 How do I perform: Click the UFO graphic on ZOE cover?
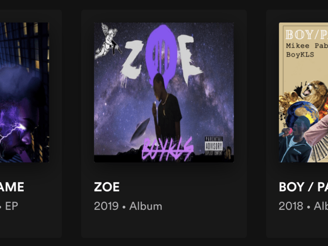click(140, 130)
